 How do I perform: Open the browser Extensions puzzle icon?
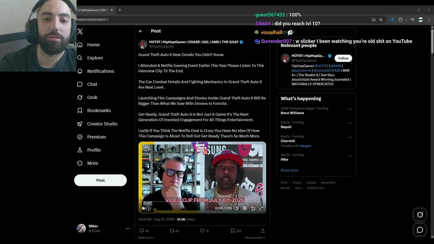[x=400, y=20]
